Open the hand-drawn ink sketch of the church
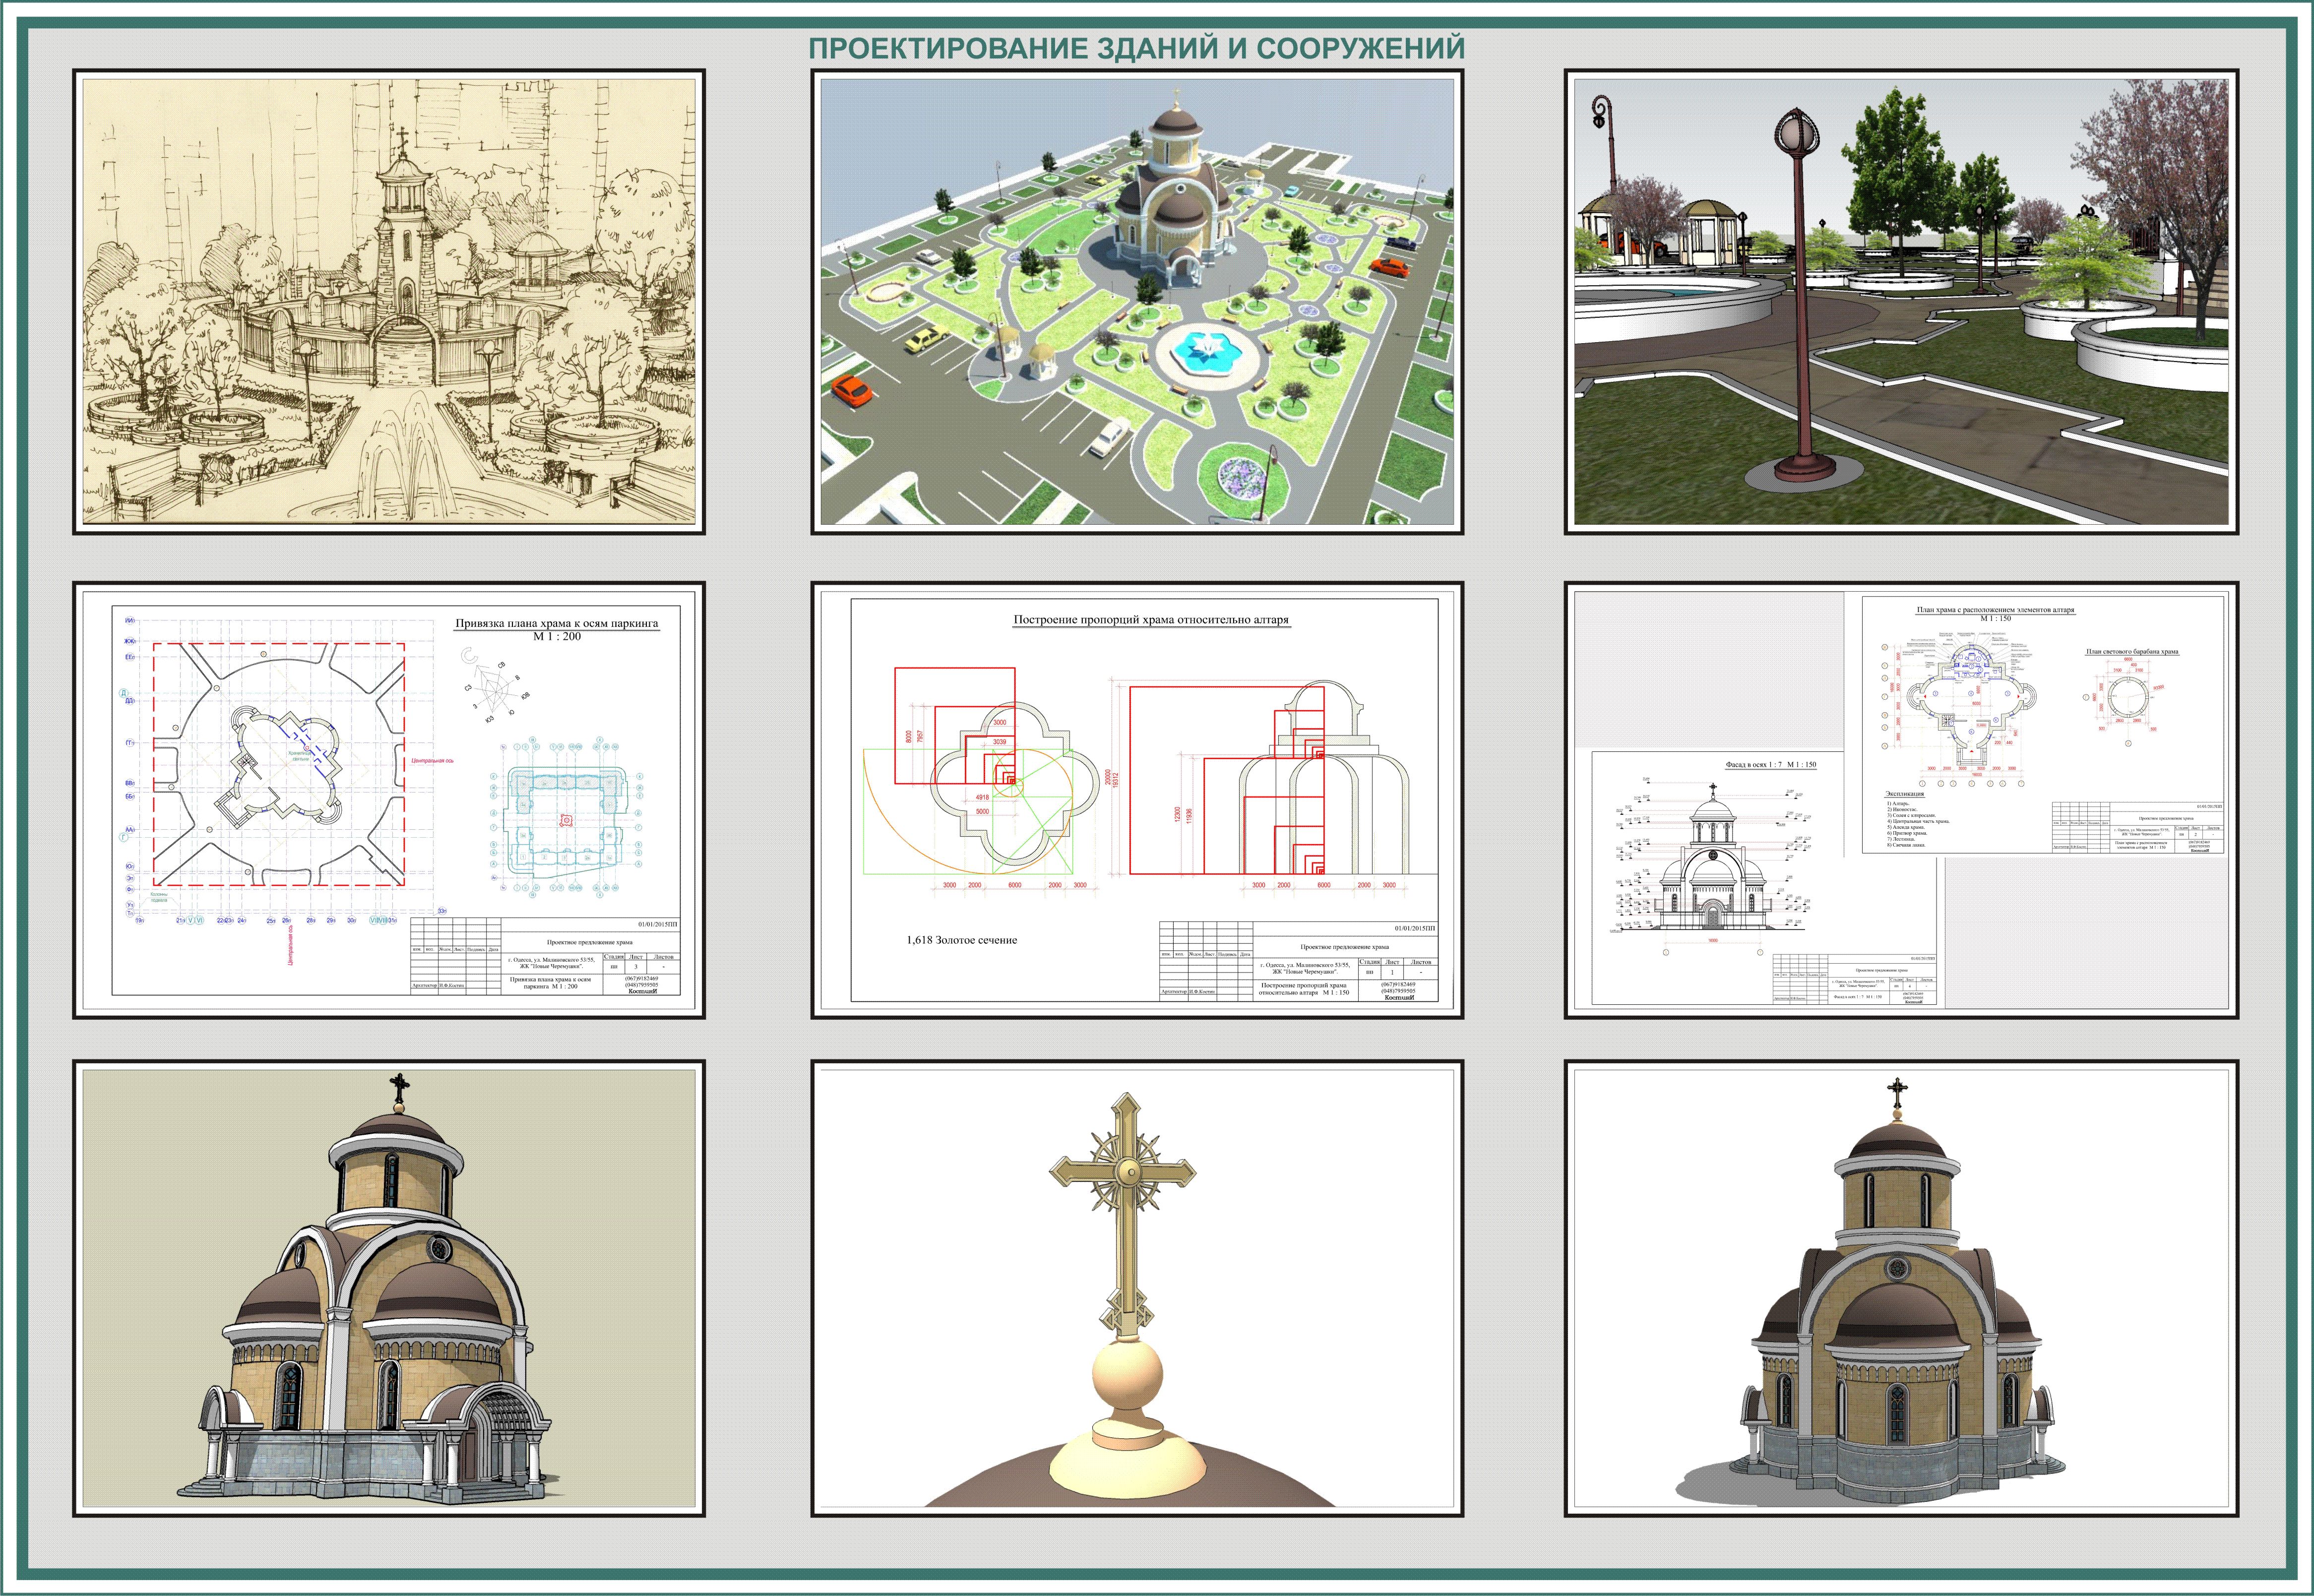 389,301
